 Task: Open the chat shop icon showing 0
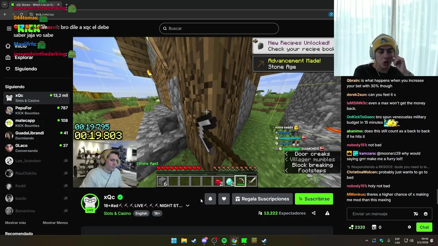(374, 227)
